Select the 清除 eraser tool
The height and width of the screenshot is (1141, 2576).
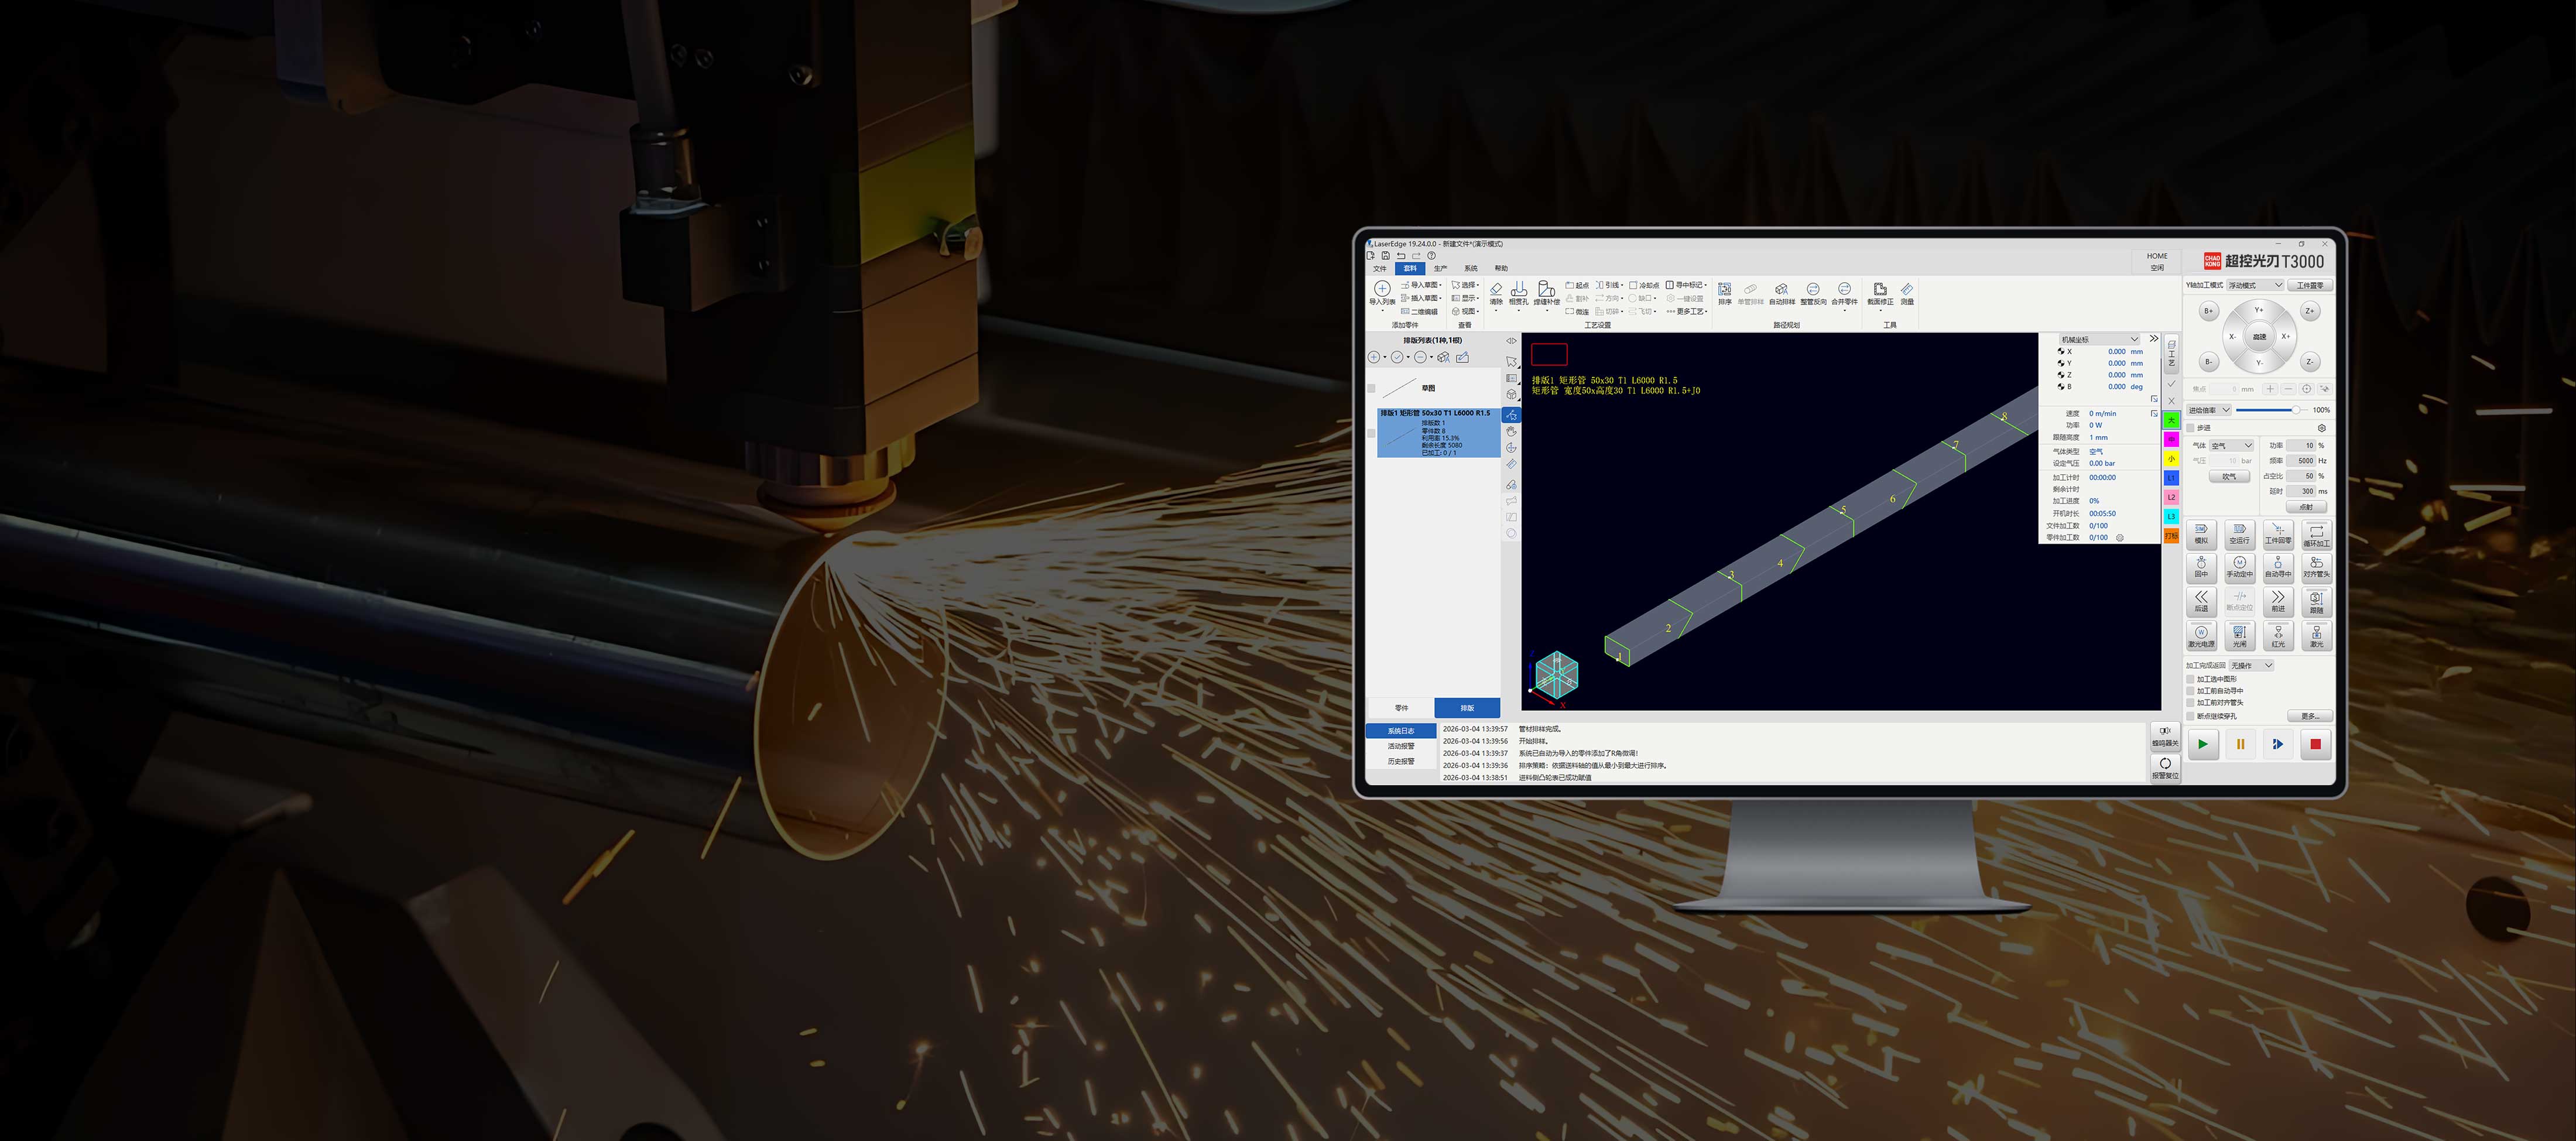1496,293
